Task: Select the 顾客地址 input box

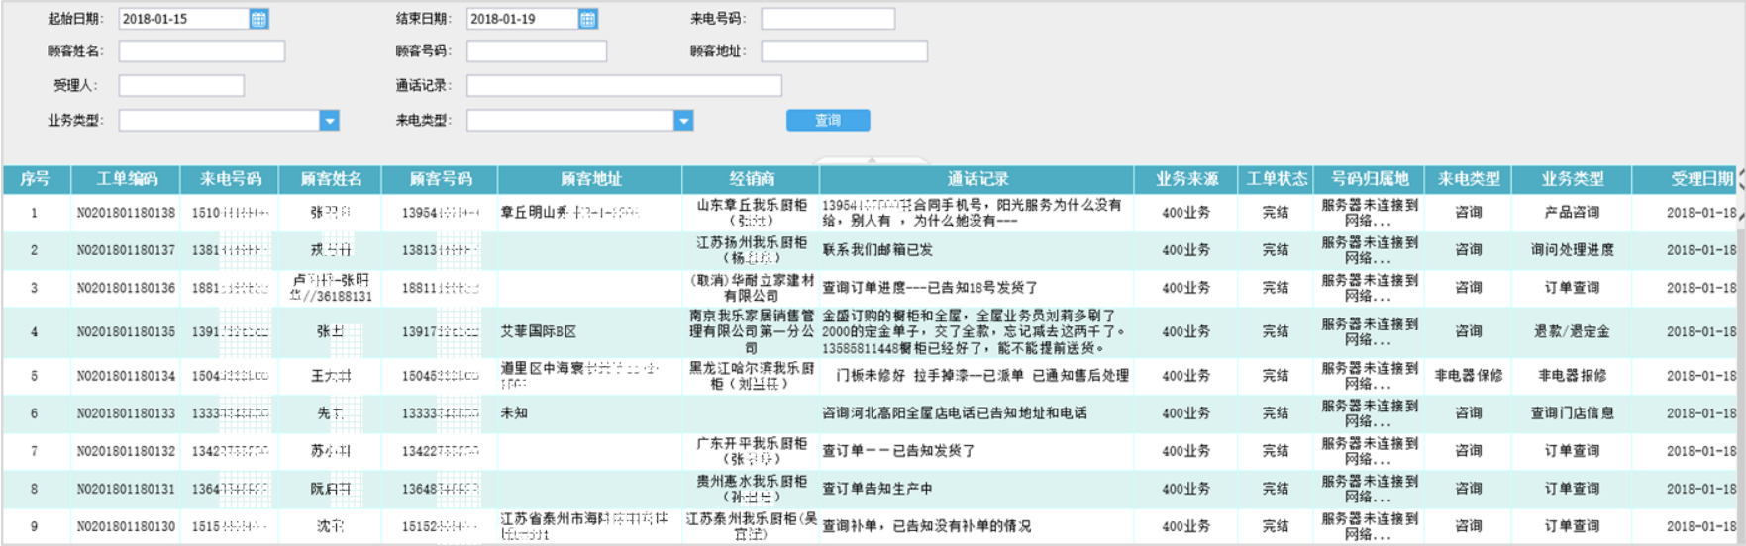Action: pos(845,51)
